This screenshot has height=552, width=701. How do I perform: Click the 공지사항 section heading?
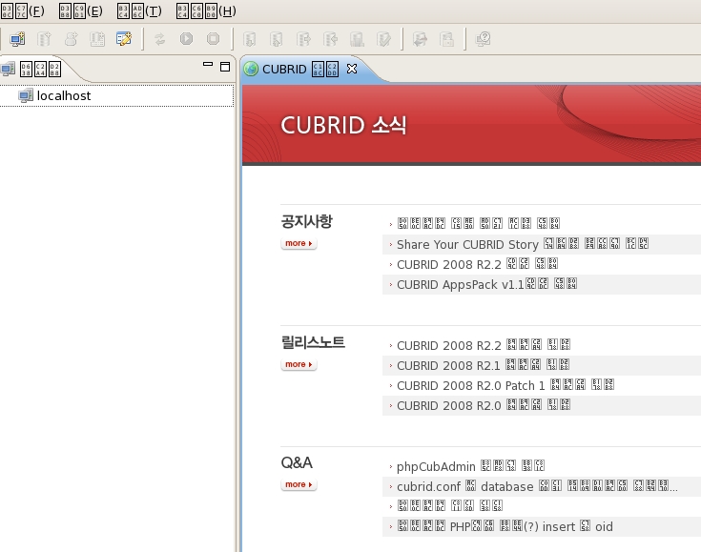click(x=307, y=221)
